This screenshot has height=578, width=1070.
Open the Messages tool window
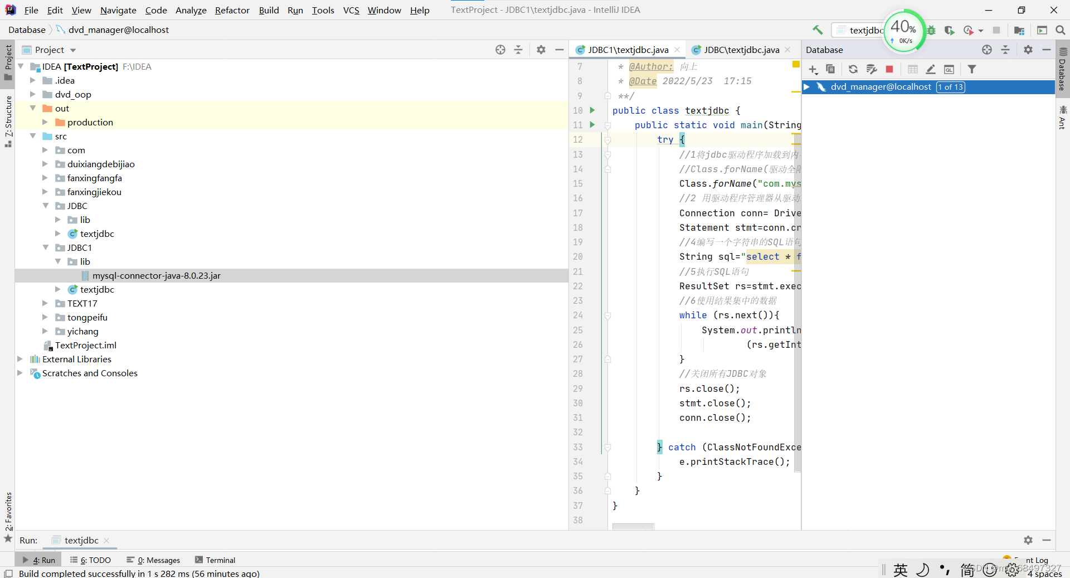coord(153,560)
